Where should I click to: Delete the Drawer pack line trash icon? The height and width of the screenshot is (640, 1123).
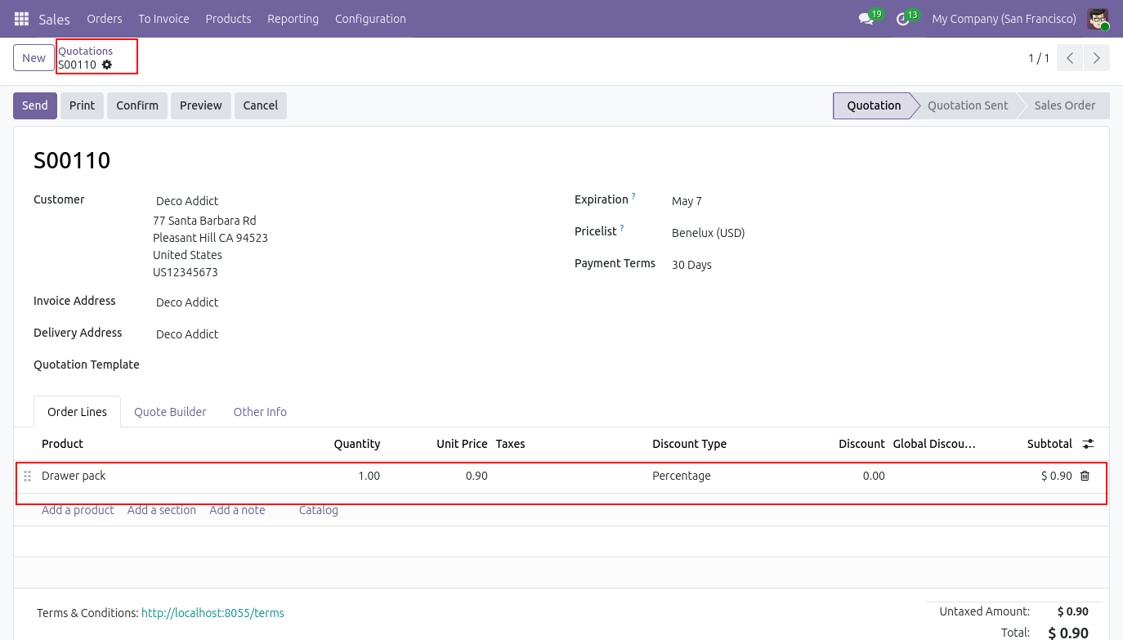pos(1085,476)
